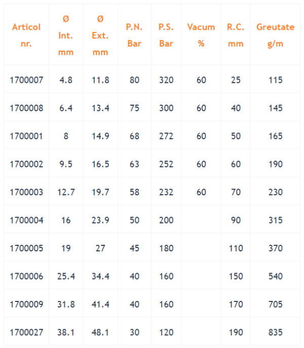Image resolution: width=304 pixels, height=348 pixels.
Task: Select the Vacum % column header
Action: pyautogui.click(x=201, y=35)
